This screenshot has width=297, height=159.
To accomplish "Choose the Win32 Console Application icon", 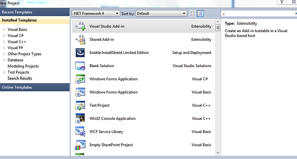I will click(80, 118).
